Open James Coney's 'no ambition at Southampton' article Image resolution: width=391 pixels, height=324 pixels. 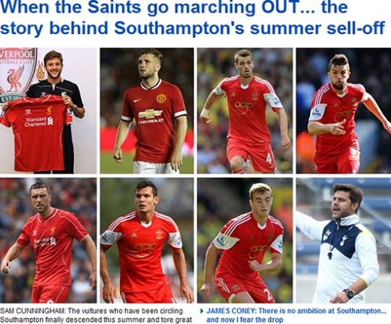[296, 315]
